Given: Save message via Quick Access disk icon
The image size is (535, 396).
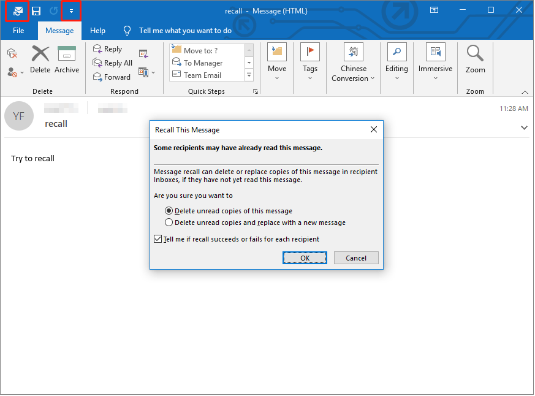Looking at the screenshot, I should (36, 10).
